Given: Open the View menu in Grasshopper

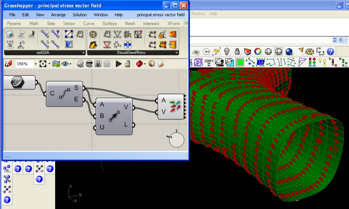Looking at the screenshot, I should (x=40, y=15).
